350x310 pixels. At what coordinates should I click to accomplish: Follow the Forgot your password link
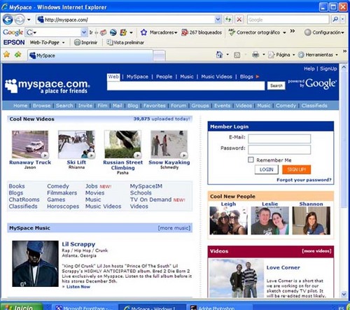click(304, 180)
